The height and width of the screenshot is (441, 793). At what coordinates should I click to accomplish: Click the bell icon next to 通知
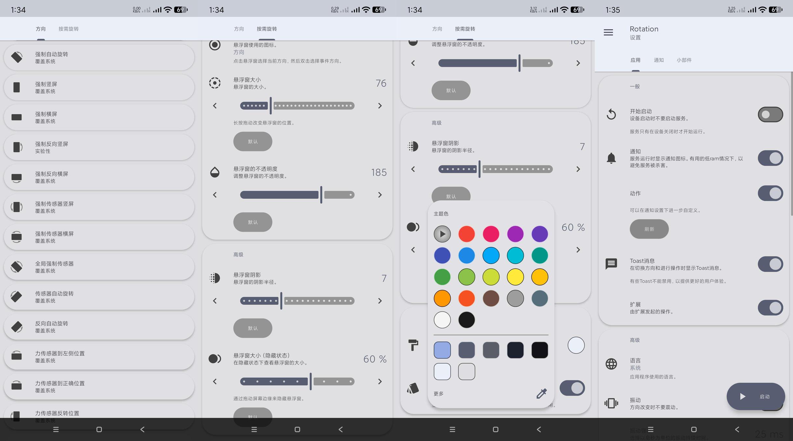pyautogui.click(x=611, y=158)
